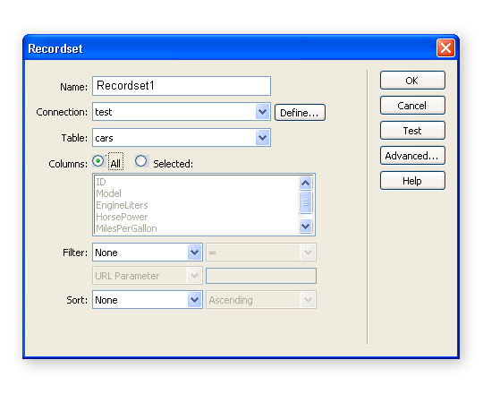Click the column list scroll up arrow

[x=306, y=184]
